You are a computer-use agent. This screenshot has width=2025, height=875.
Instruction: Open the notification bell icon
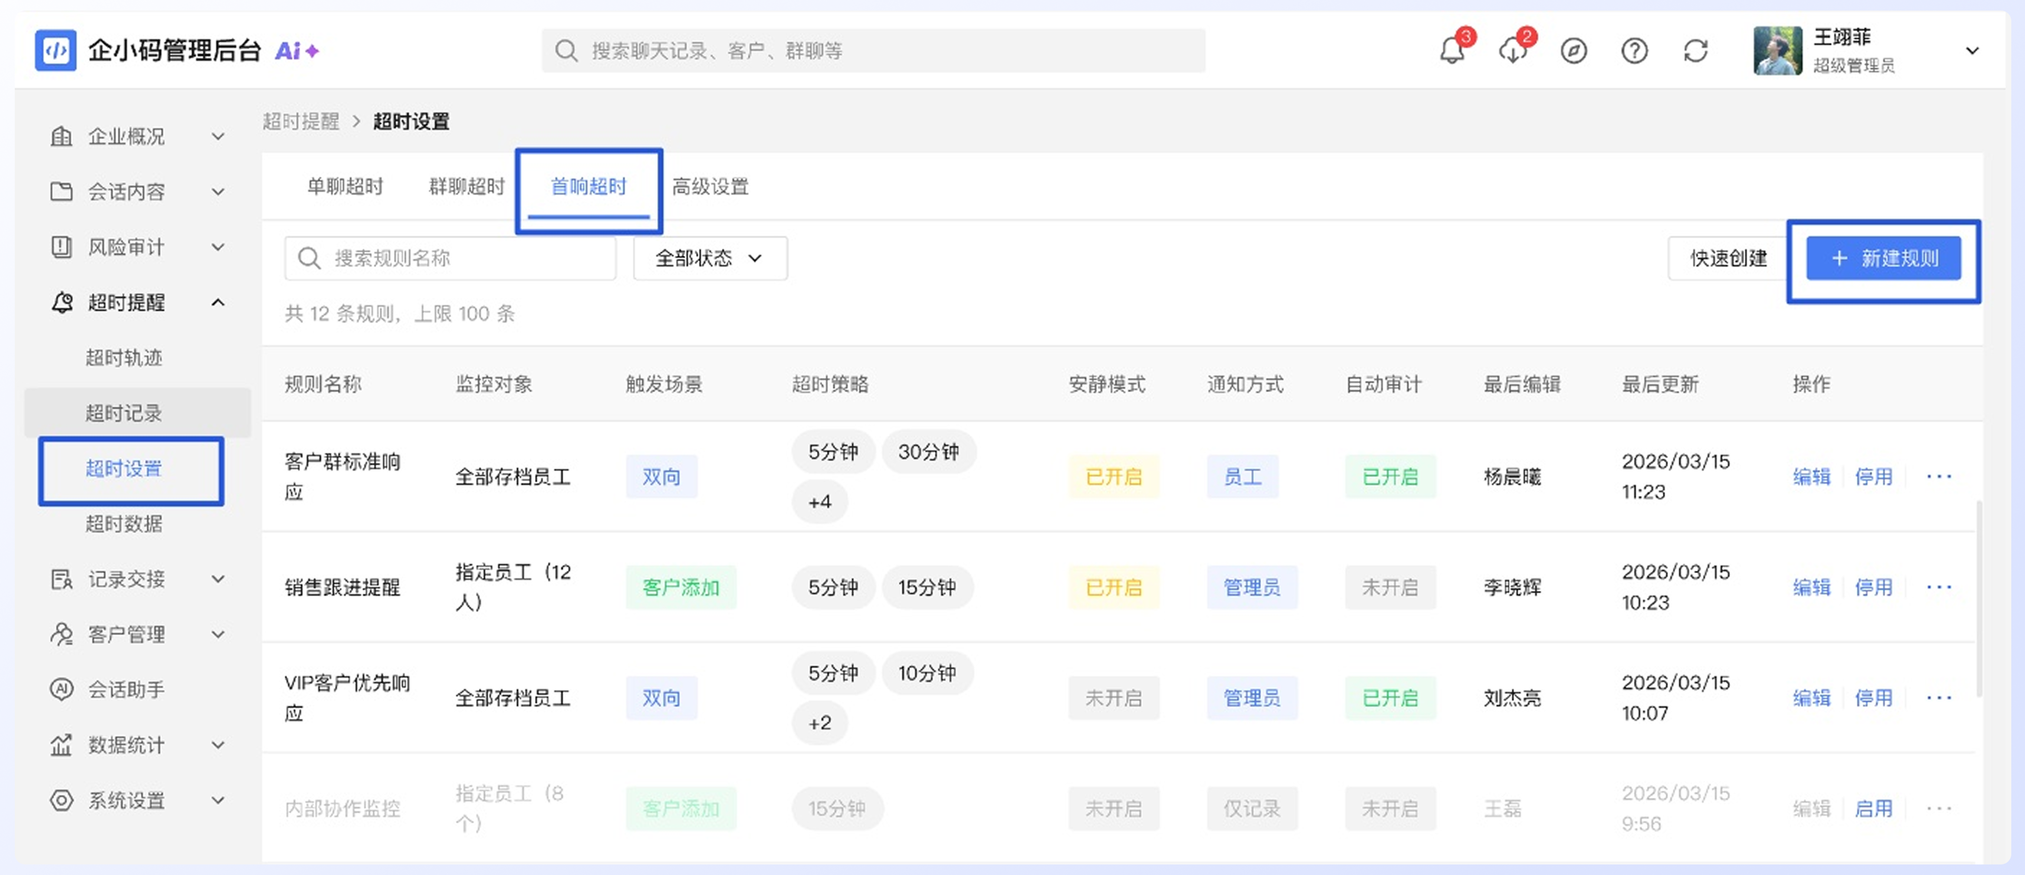tap(1451, 51)
